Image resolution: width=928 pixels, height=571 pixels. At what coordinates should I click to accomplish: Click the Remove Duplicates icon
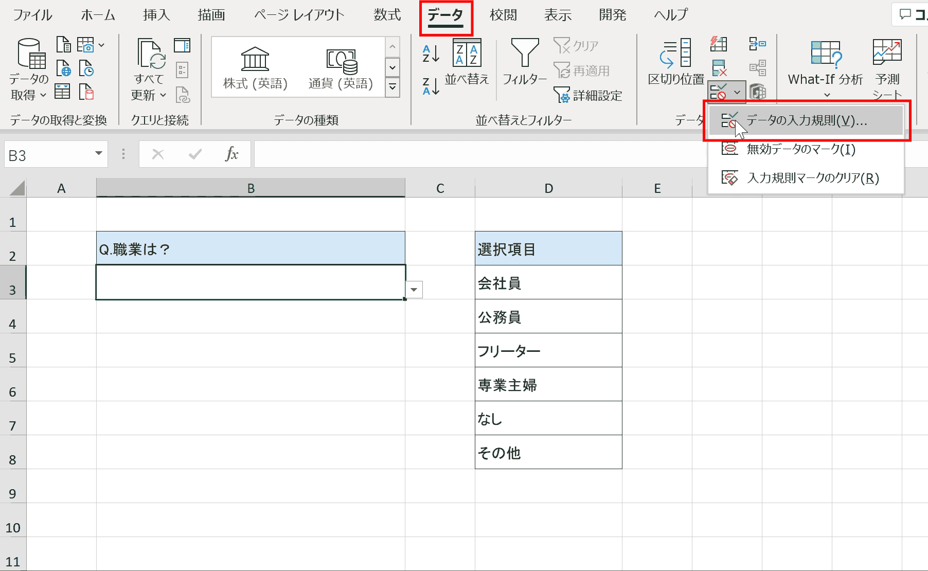(719, 68)
